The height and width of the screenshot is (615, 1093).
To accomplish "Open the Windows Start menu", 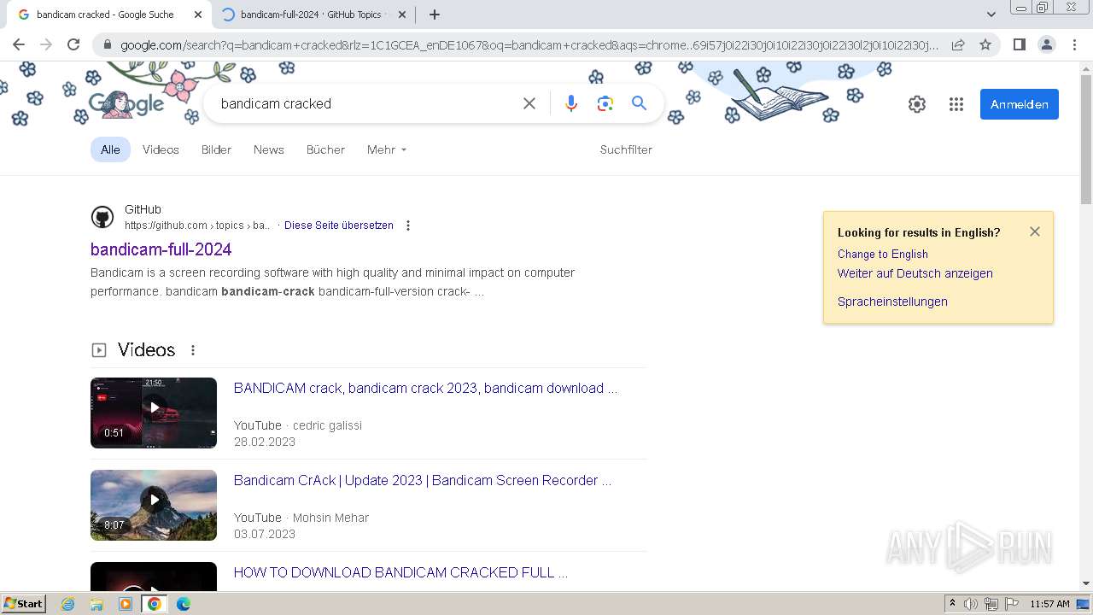I will pyautogui.click(x=23, y=604).
